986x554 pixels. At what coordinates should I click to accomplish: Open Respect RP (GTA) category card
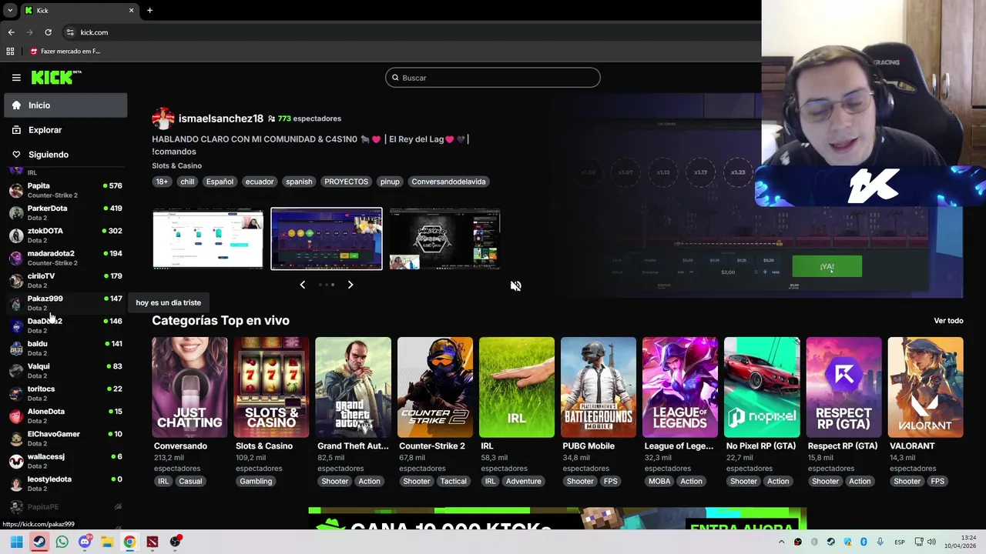[843, 387]
